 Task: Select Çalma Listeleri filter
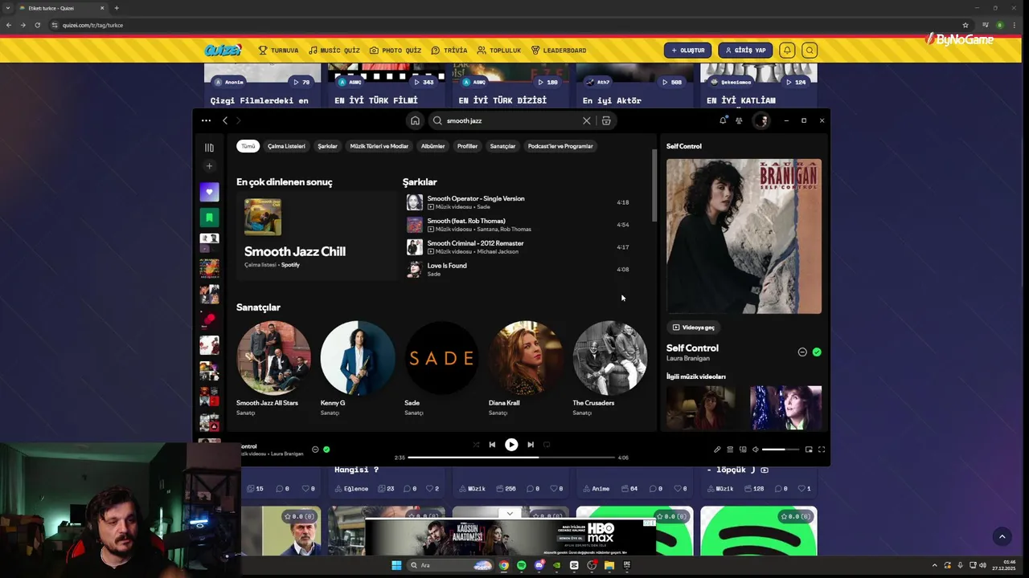point(286,146)
